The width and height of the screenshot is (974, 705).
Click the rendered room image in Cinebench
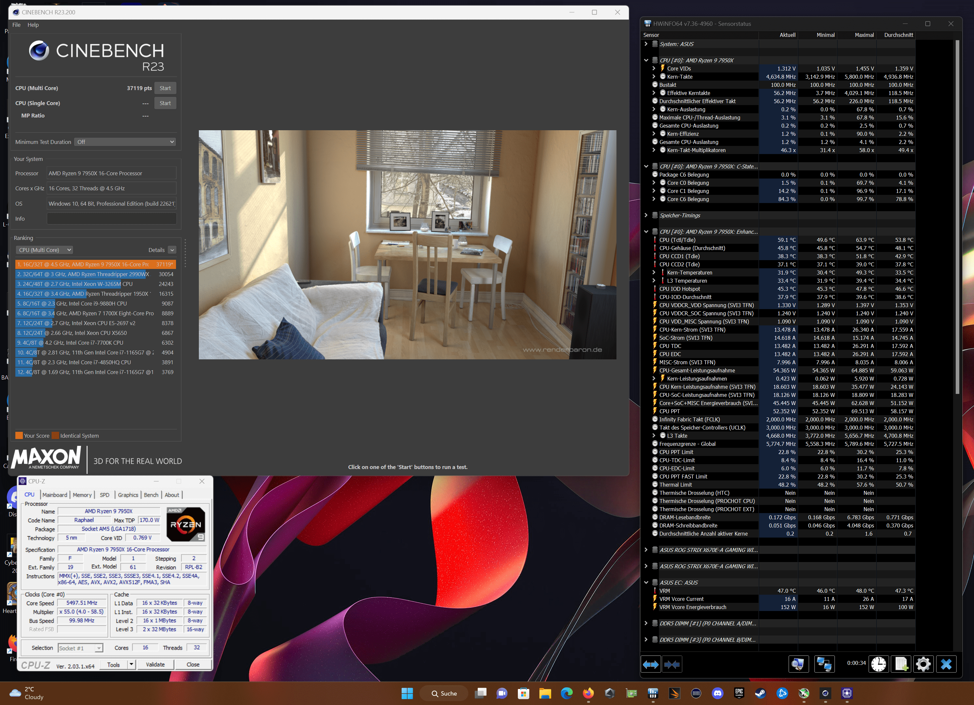pyautogui.click(x=407, y=245)
